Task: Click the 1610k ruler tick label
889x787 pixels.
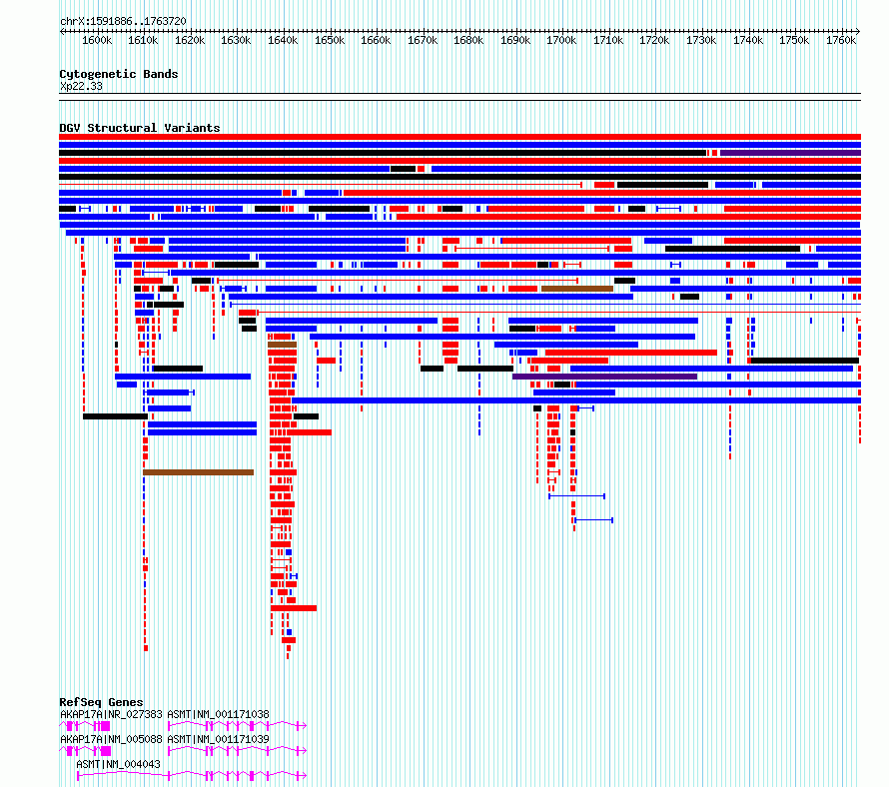Action: (143, 40)
